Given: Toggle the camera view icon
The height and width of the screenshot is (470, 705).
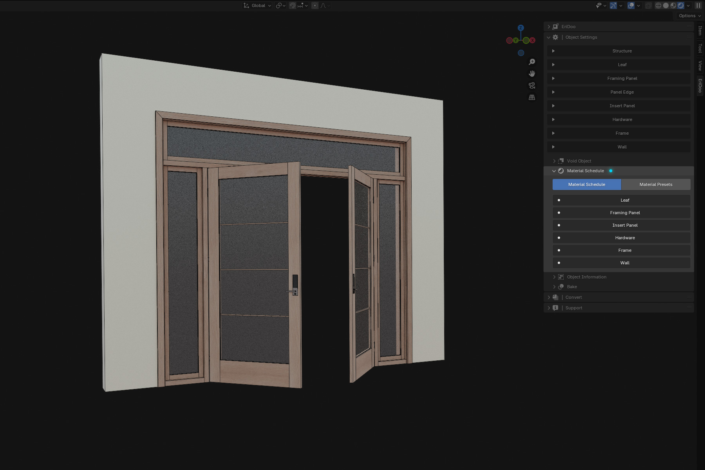Looking at the screenshot, I should click(x=532, y=85).
